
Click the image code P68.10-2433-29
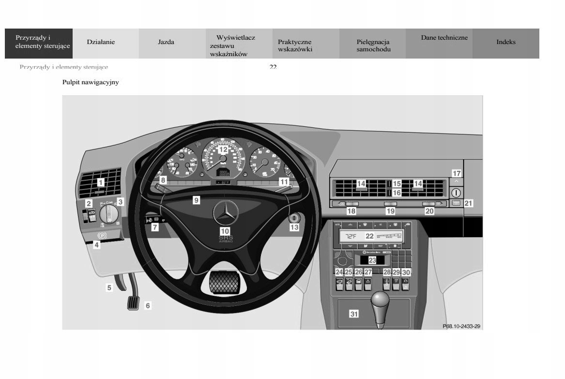click(461, 326)
